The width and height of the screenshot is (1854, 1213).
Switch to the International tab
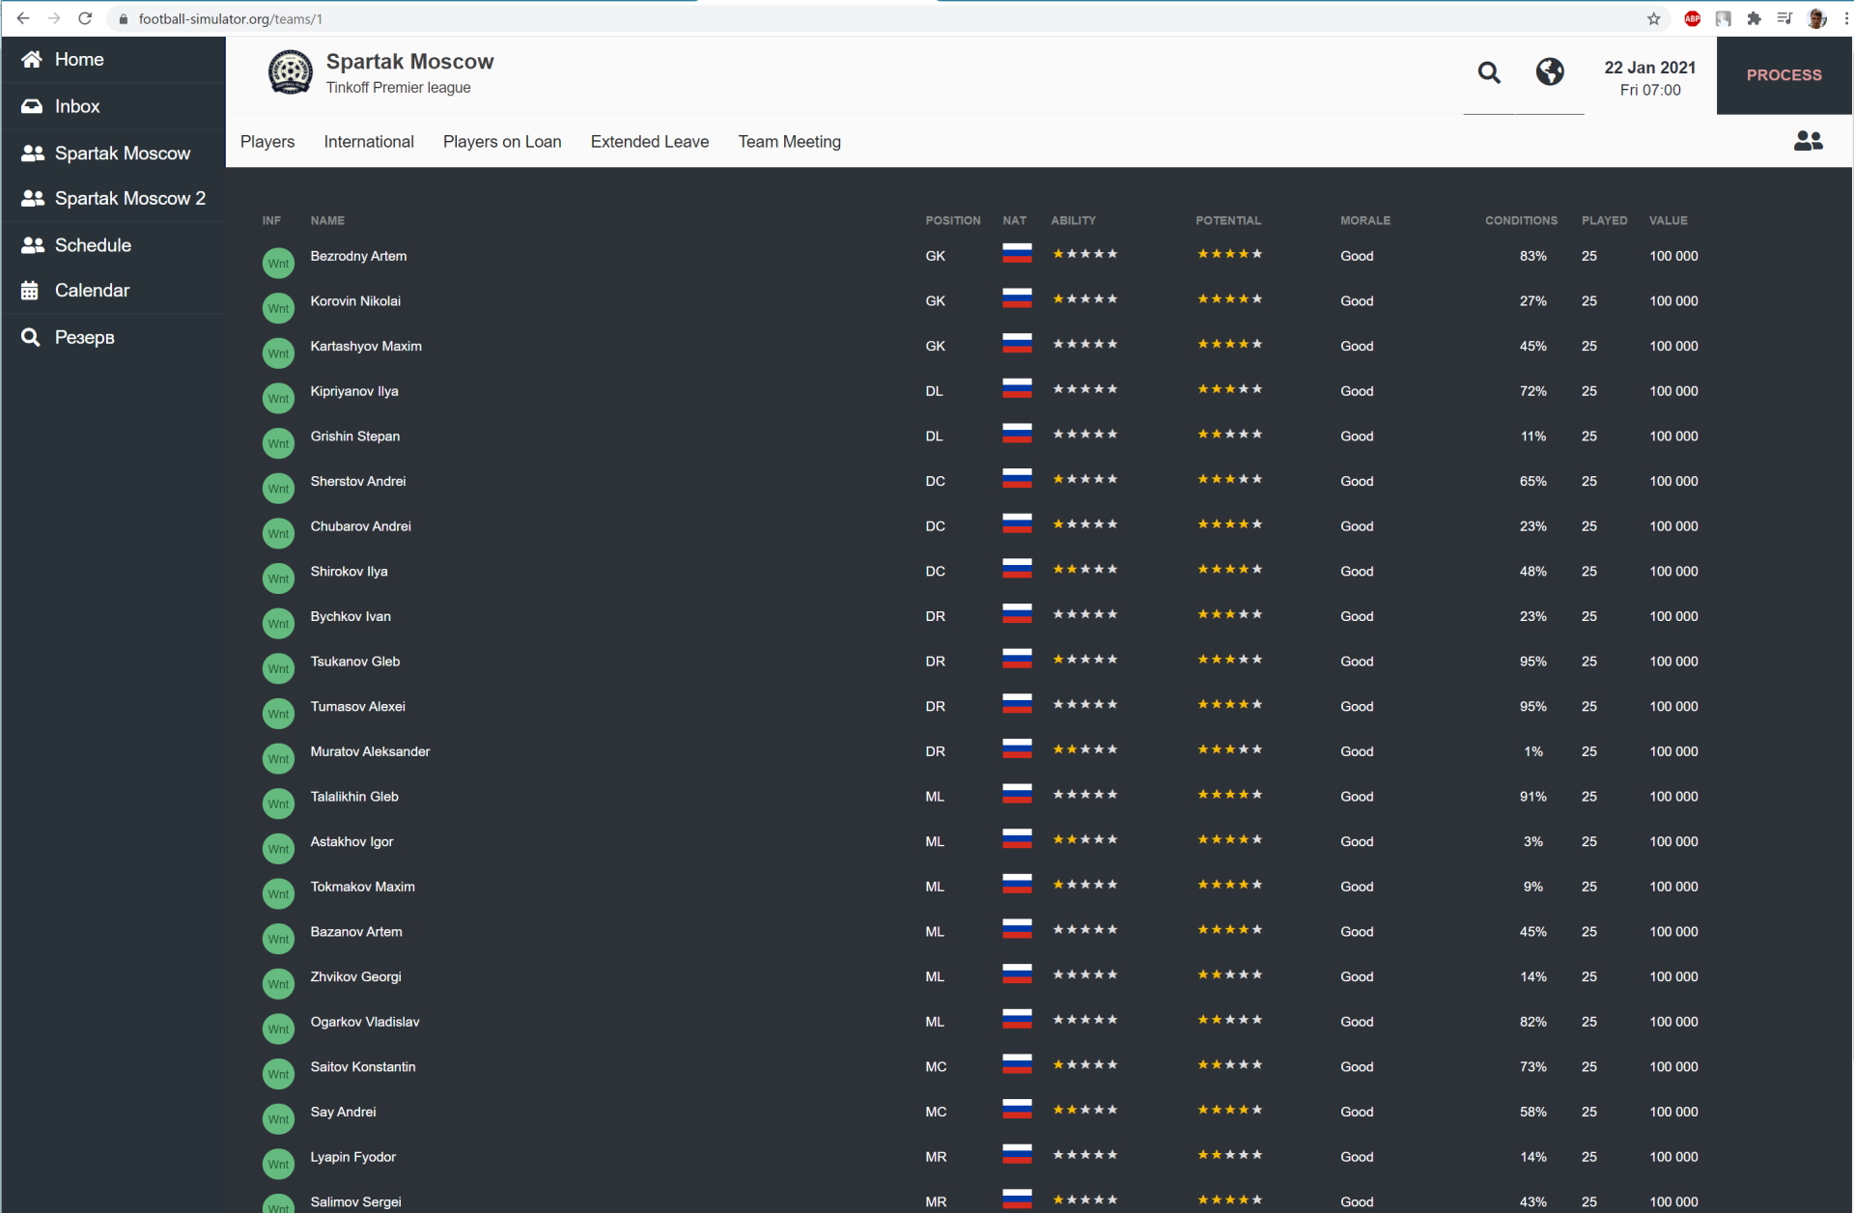pyautogui.click(x=369, y=142)
